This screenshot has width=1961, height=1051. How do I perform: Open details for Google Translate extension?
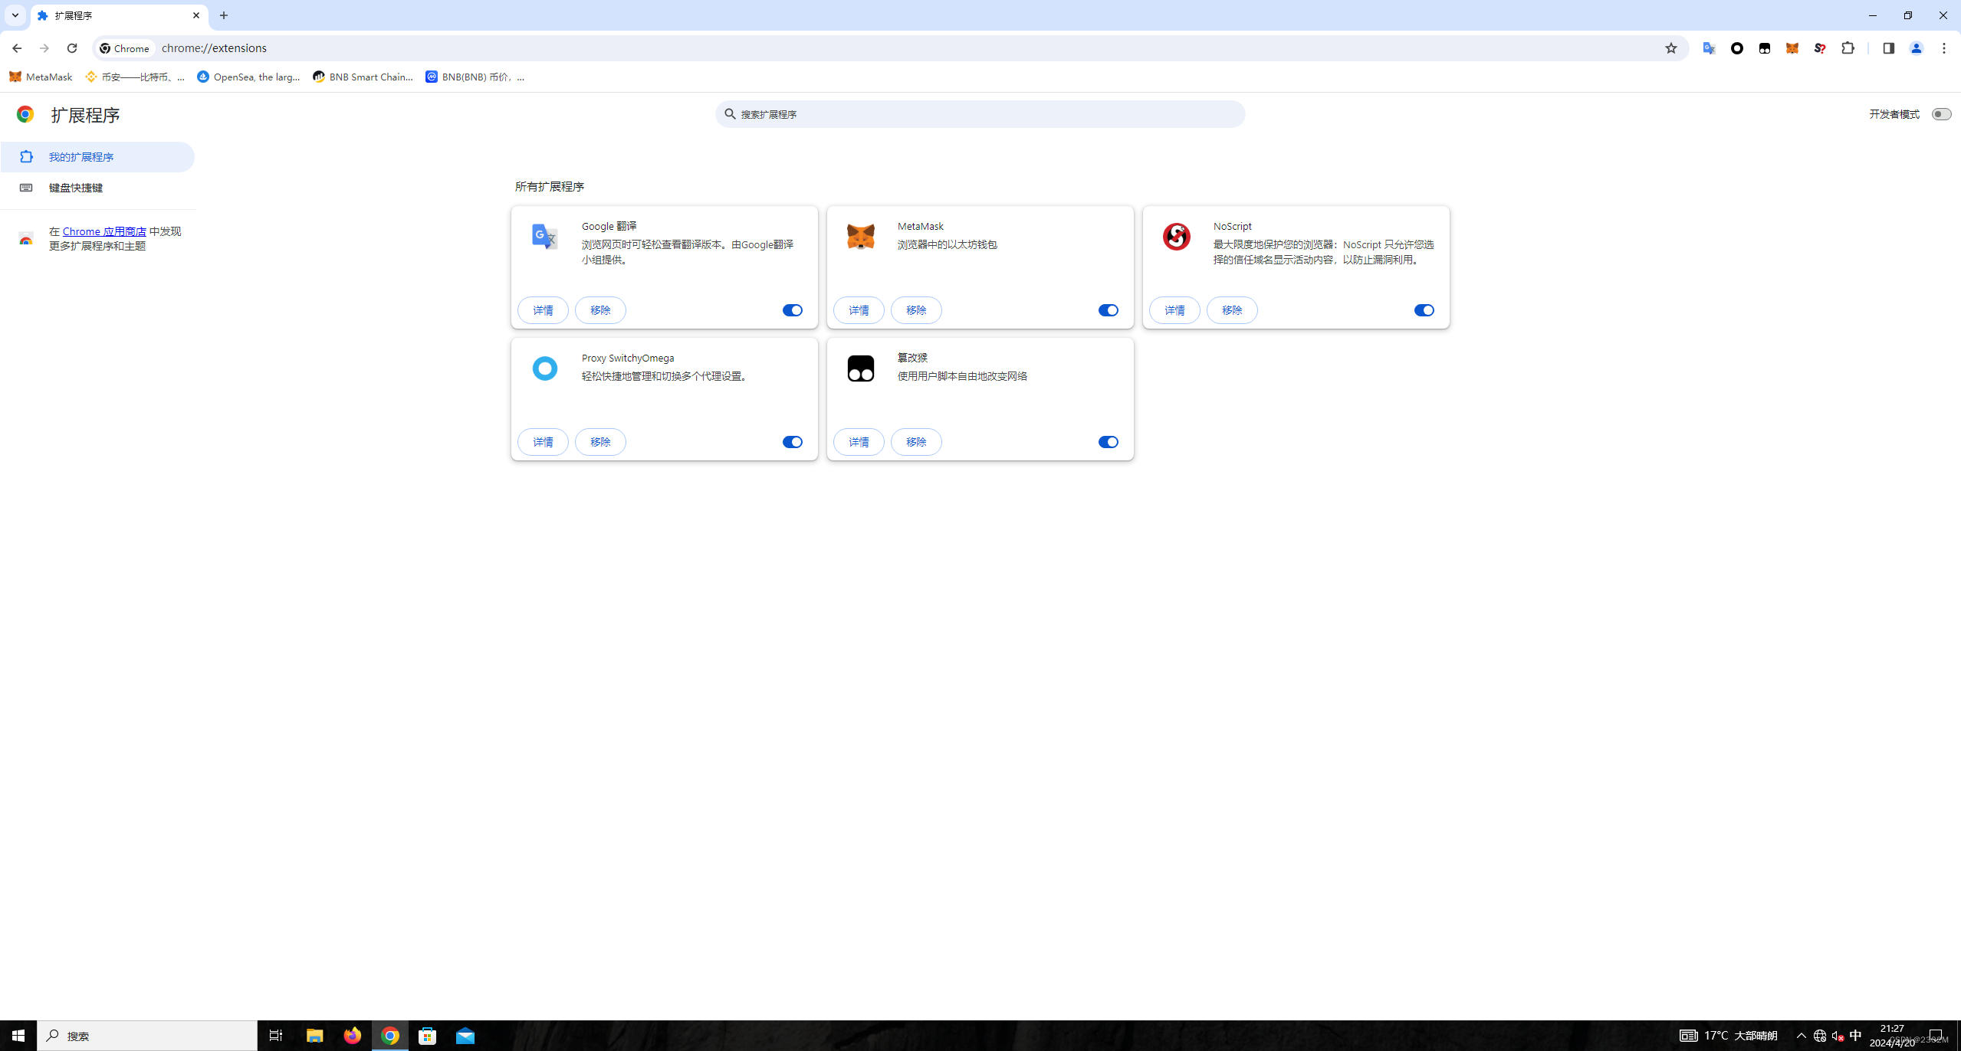543,310
